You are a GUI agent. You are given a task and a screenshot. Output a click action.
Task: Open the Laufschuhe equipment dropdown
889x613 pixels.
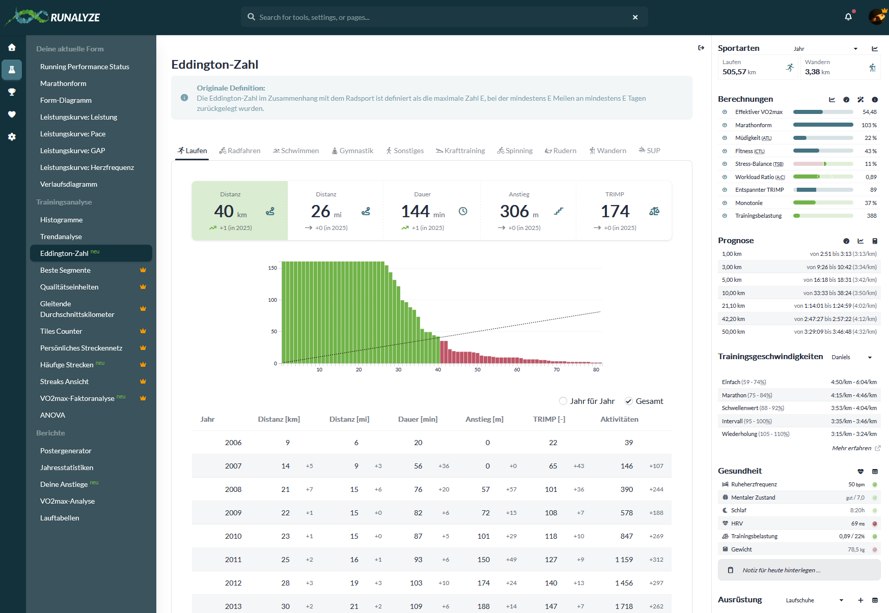pos(814,600)
